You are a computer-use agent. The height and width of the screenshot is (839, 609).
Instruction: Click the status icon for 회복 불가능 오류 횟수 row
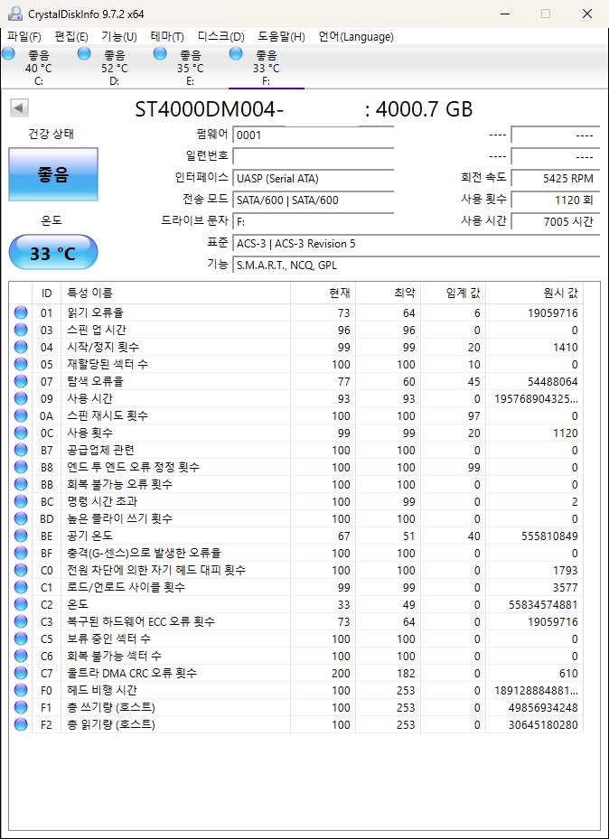21,484
